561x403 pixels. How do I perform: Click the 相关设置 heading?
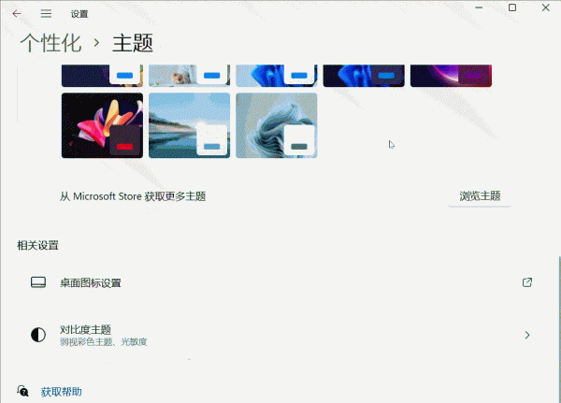pos(38,246)
